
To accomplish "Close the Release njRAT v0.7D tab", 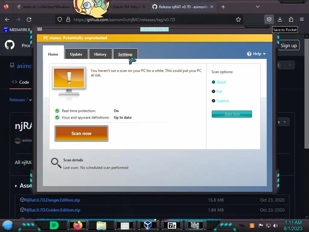I will click(212, 7).
